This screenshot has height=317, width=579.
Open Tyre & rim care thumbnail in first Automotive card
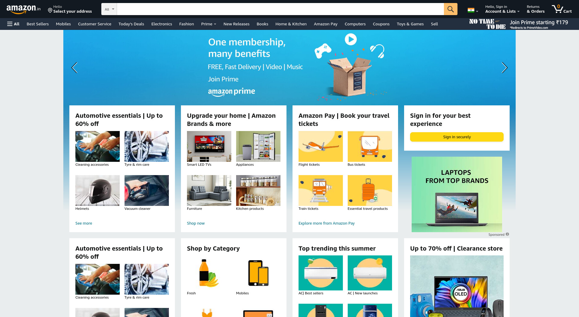(x=147, y=146)
